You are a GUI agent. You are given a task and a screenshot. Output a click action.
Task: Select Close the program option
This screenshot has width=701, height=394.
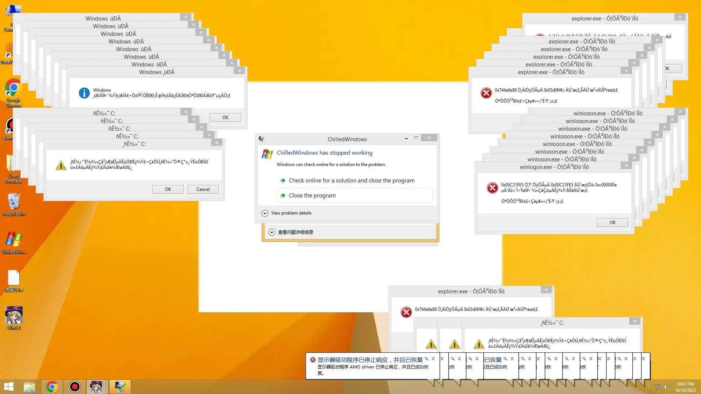coord(312,196)
